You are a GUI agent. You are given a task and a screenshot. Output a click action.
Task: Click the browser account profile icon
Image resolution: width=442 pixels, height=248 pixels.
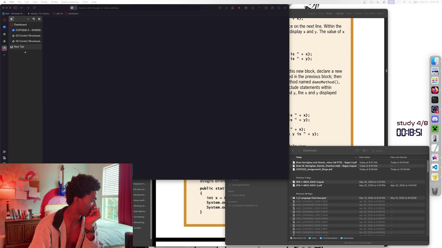[x=232, y=8]
